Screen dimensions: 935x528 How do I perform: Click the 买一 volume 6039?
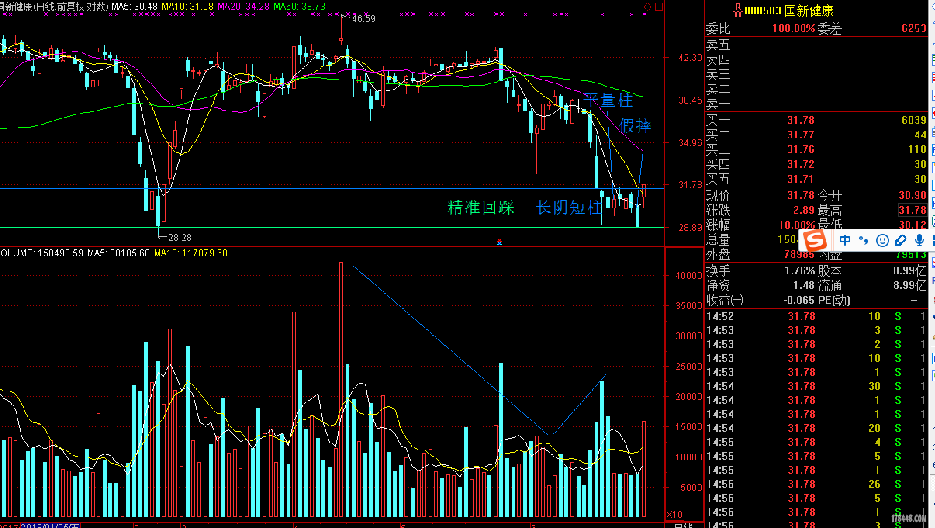point(914,120)
